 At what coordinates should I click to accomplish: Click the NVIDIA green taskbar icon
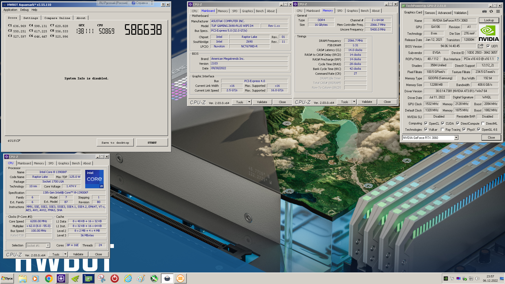pyautogui.click(x=75, y=278)
